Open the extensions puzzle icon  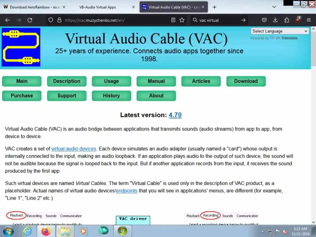[x=286, y=20]
